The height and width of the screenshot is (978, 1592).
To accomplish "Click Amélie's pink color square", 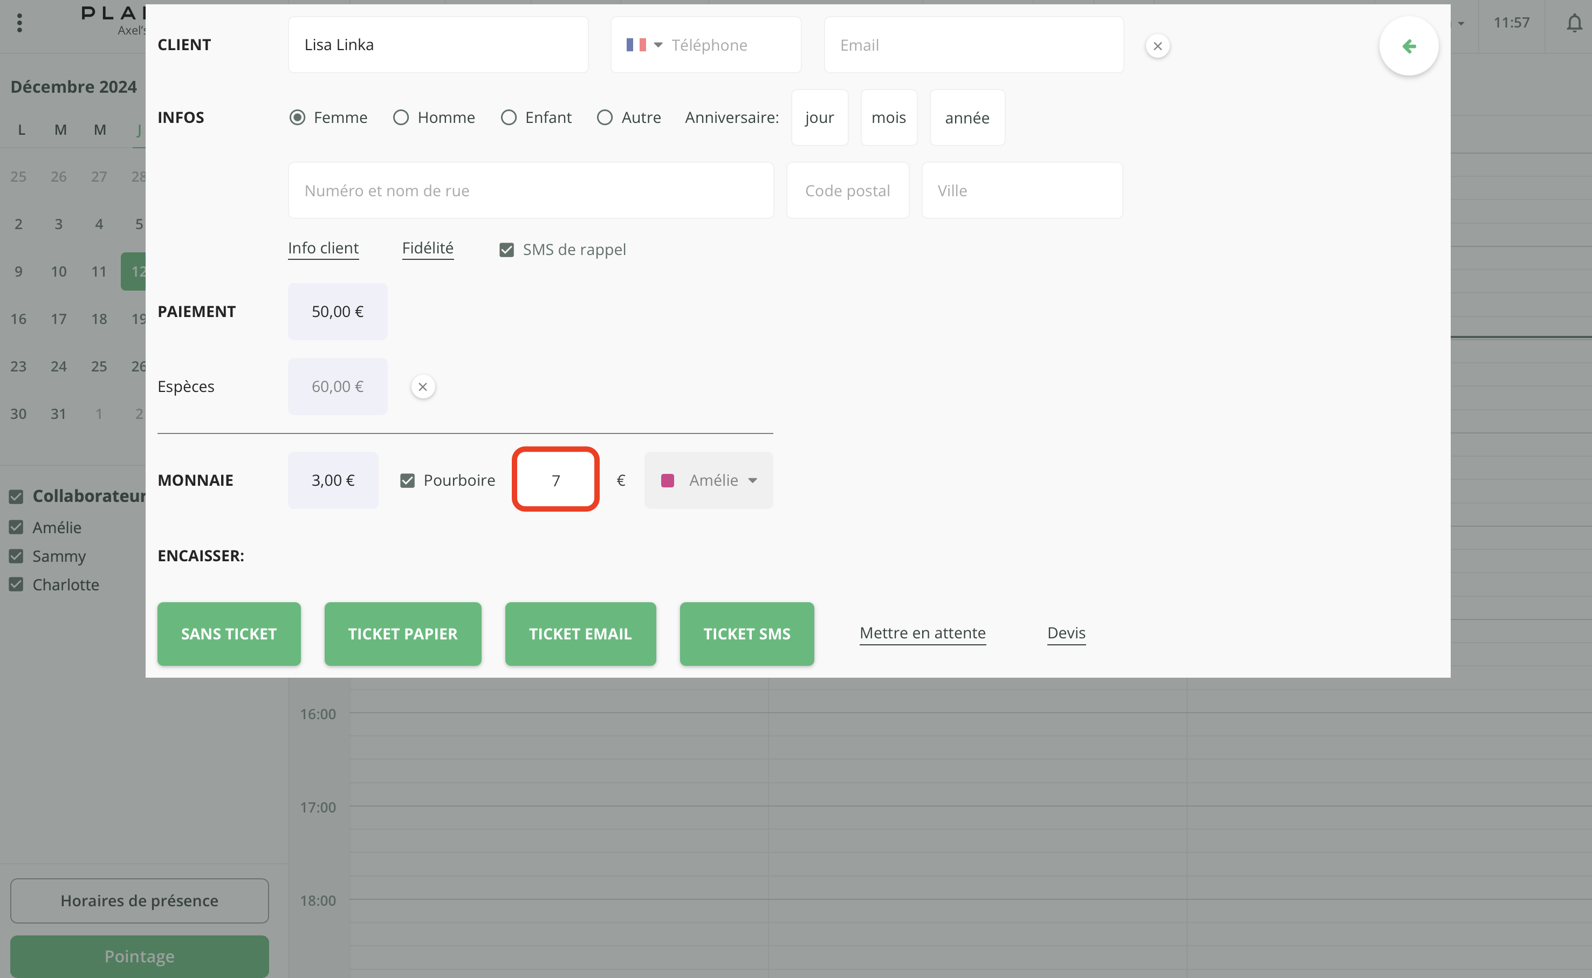I will point(668,480).
